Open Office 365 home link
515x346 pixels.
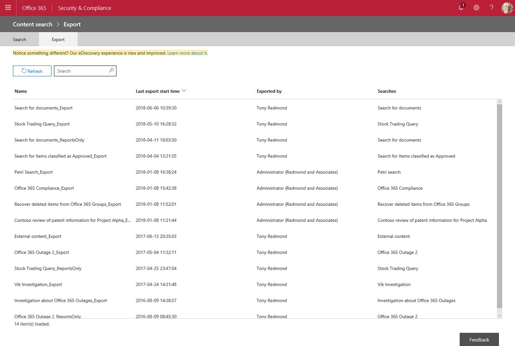click(34, 8)
